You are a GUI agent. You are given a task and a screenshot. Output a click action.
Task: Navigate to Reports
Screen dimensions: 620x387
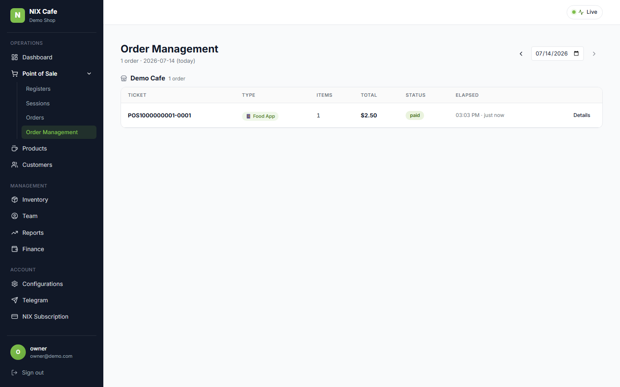tap(52, 233)
